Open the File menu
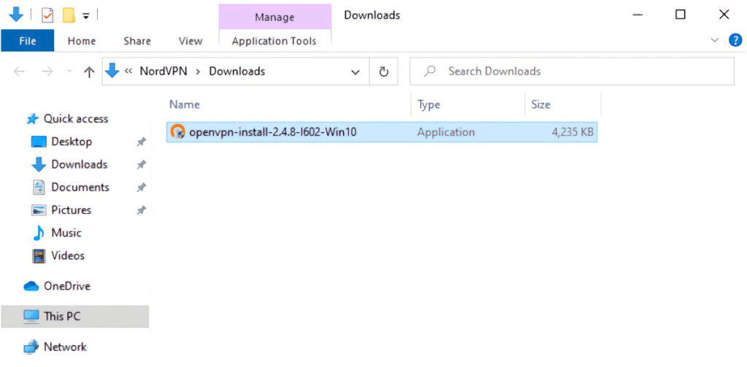The width and height of the screenshot is (747, 367). click(28, 41)
